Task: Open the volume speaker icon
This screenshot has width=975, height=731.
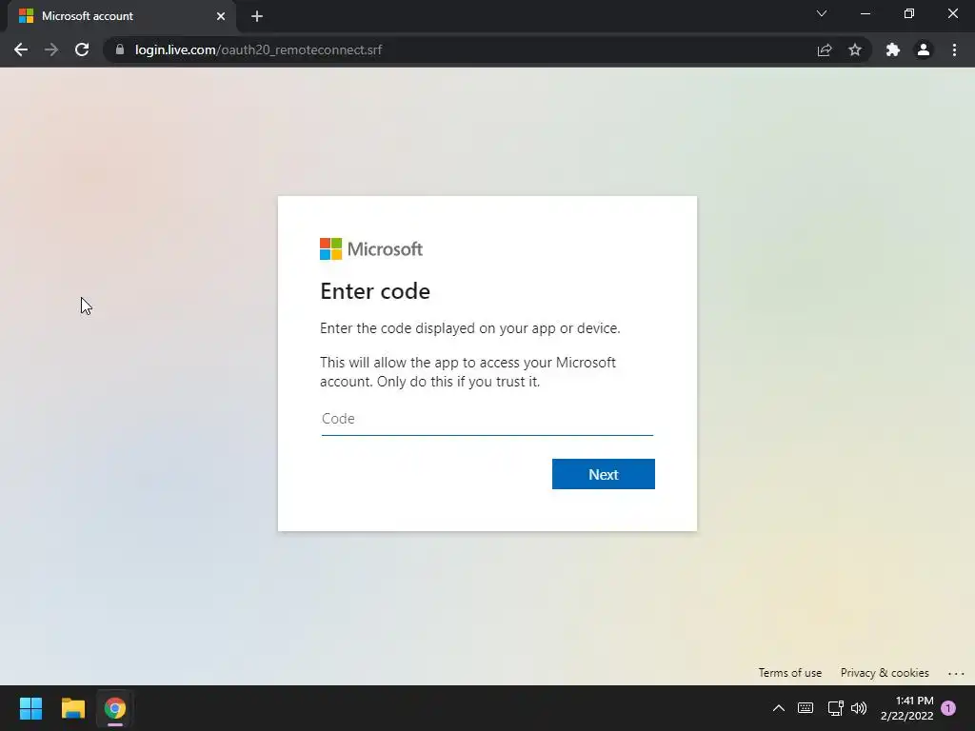Action: [859, 708]
